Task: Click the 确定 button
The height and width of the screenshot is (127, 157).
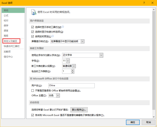Action: (133, 122)
